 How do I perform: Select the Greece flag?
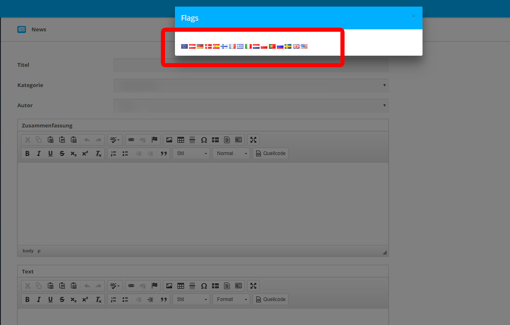[240, 47]
